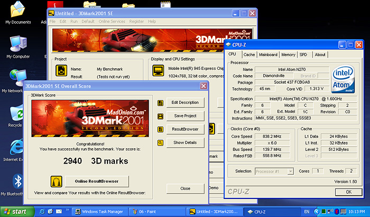Open My Documents desktop icon

pyautogui.click(x=18, y=13)
